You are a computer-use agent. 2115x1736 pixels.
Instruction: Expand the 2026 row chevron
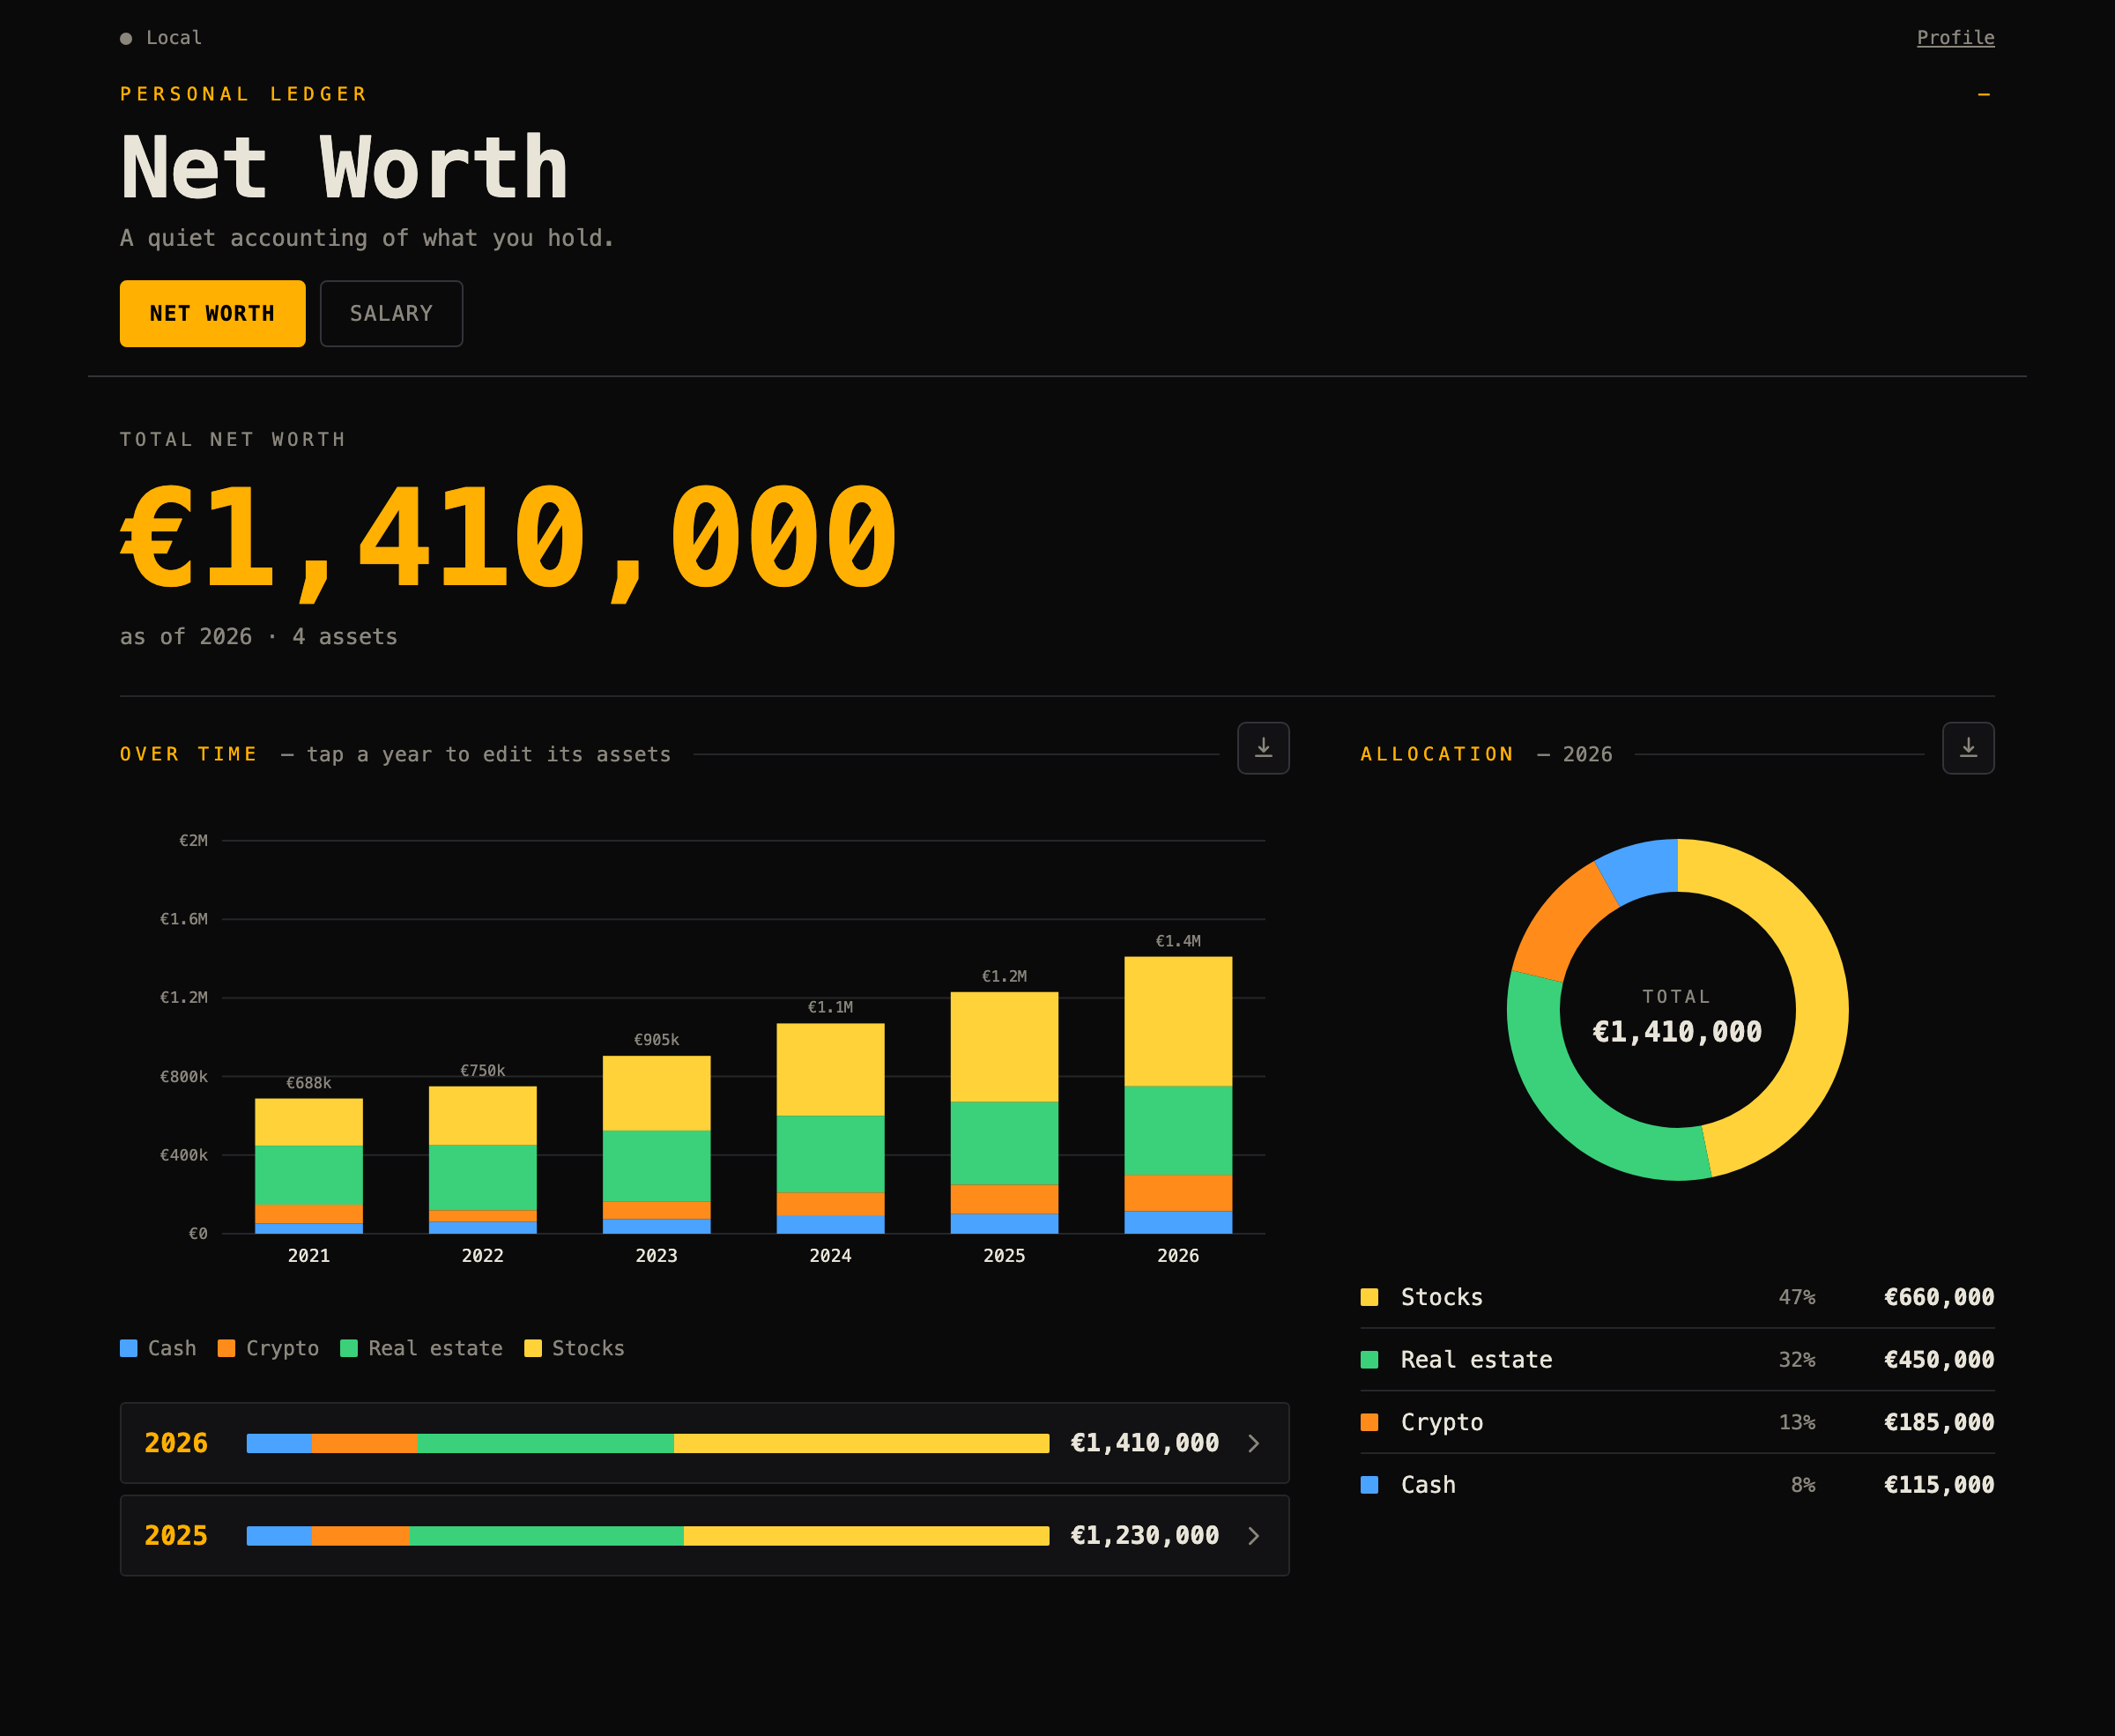1254,1443
